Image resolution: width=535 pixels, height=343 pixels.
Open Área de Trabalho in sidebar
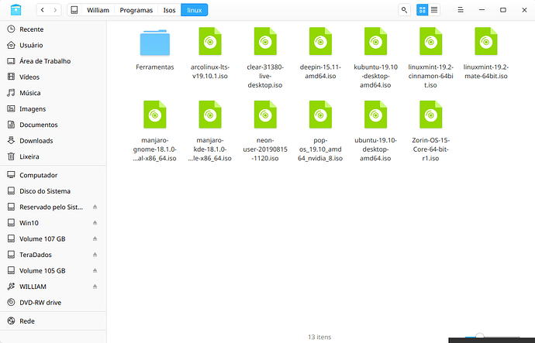point(53,61)
